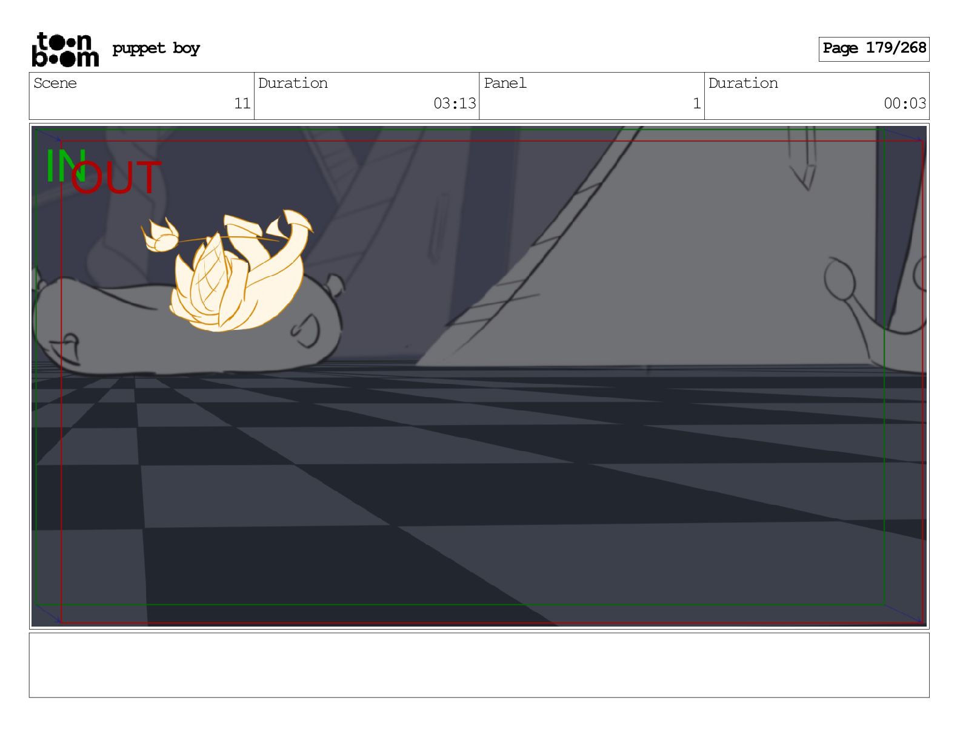The image size is (960, 741).
Task: Click the panel duration value 00:03
Action: pyautogui.click(x=905, y=104)
